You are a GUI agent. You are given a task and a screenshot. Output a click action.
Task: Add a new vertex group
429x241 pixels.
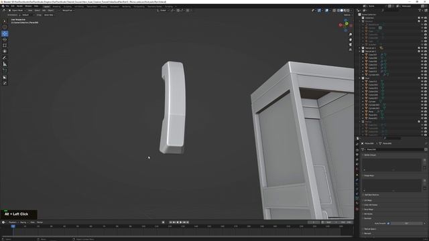coord(424,160)
